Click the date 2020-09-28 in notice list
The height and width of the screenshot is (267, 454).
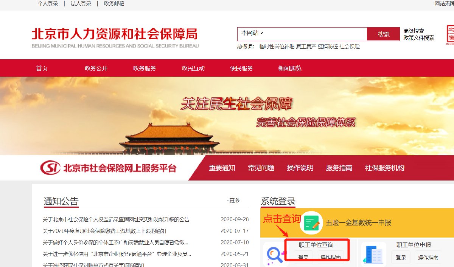235,219
